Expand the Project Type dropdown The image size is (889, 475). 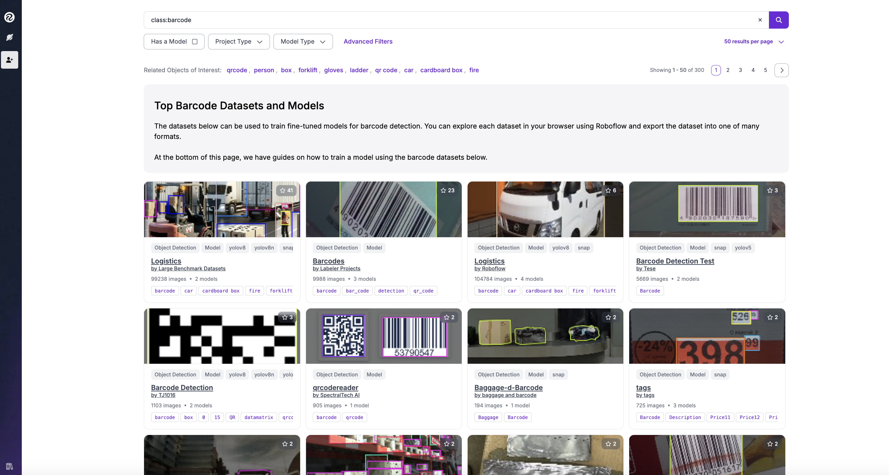coord(239,41)
